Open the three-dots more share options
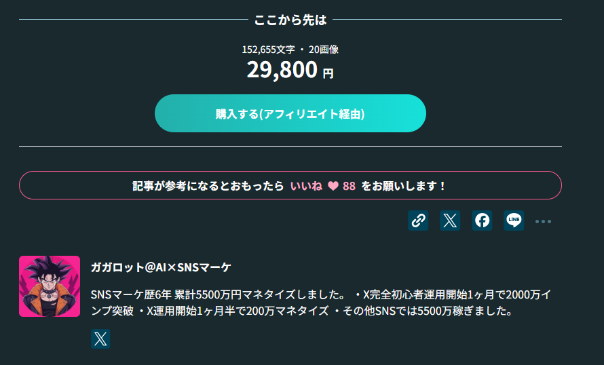 (543, 221)
